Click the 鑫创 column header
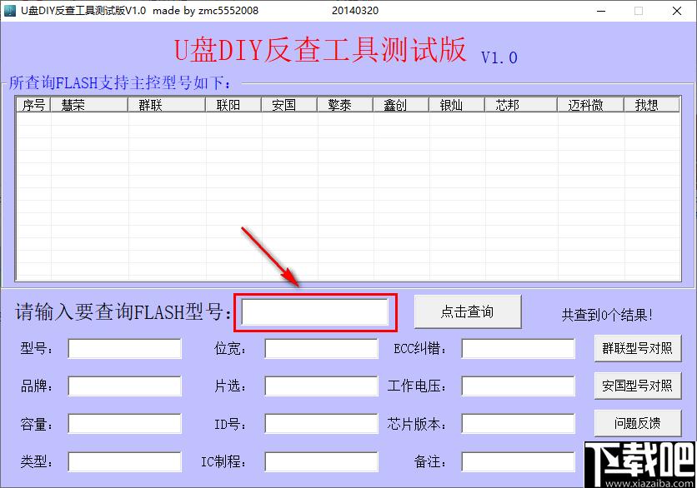 pyautogui.click(x=401, y=105)
